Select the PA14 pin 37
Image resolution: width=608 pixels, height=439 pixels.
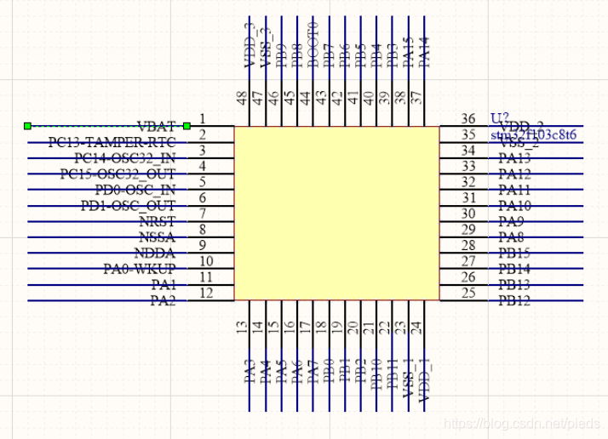425,47
